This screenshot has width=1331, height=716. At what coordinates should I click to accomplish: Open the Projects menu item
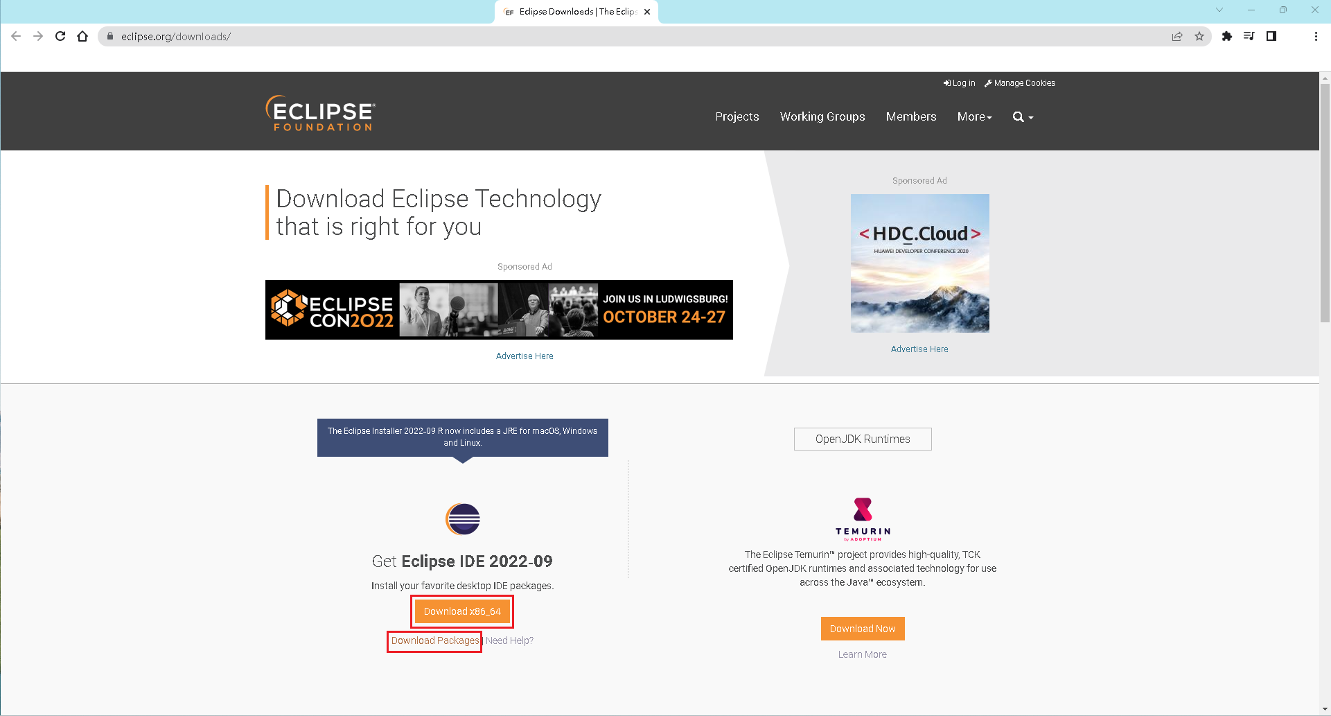click(737, 116)
